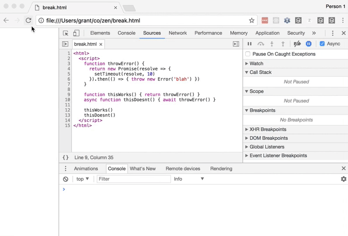The image size is (348, 236).
Task: Hide the debugger sidebar pane
Action: point(236,44)
